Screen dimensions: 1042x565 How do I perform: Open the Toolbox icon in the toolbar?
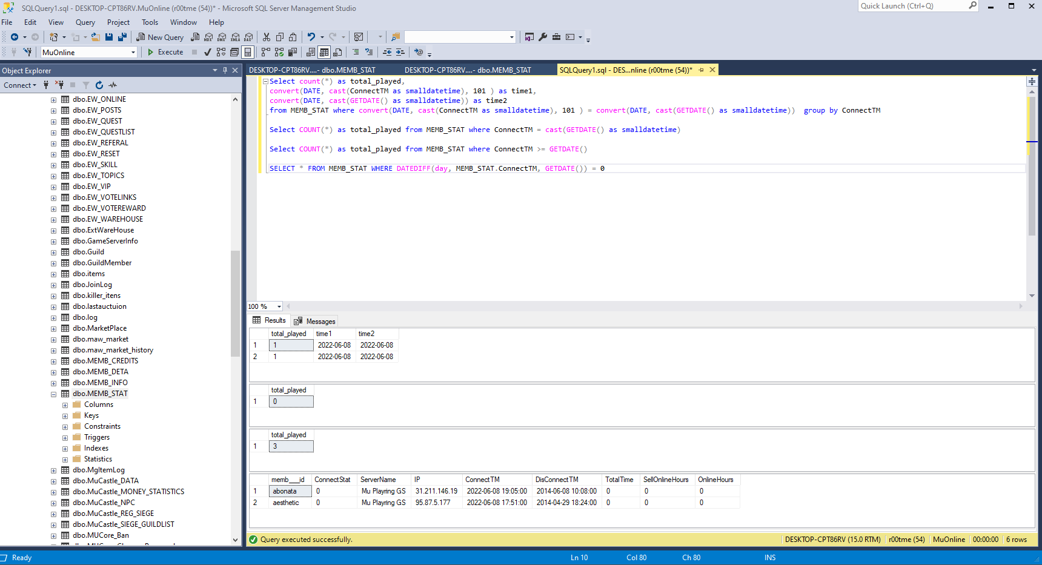point(556,37)
